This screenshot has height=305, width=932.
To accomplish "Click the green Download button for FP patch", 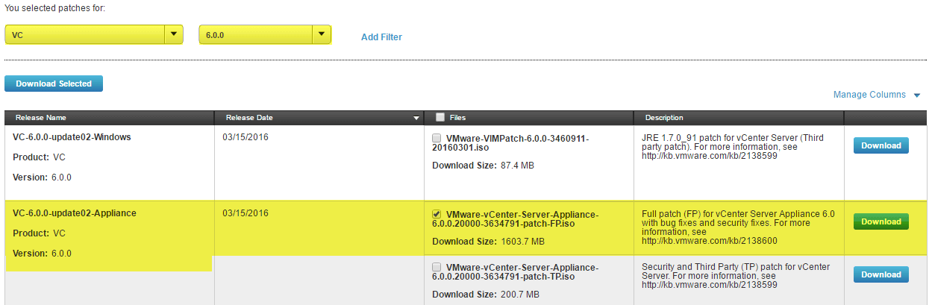I will [881, 221].
